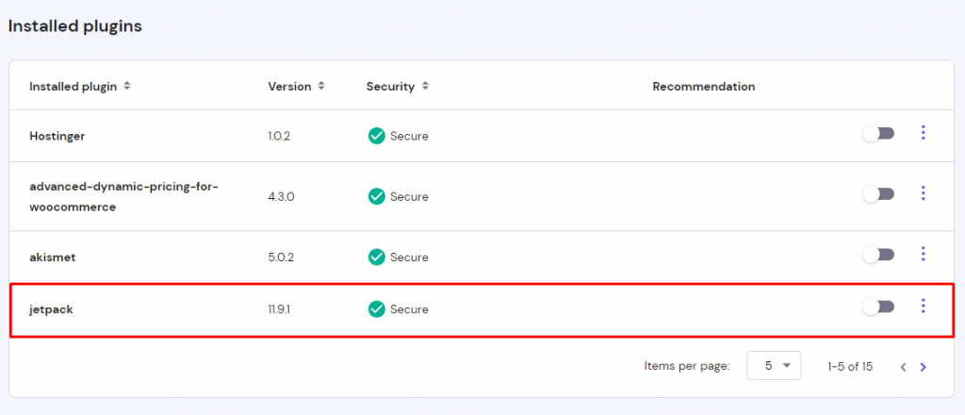965x415 pixels.
Task: Click the Recommendation column header
Action: point(703,87)
